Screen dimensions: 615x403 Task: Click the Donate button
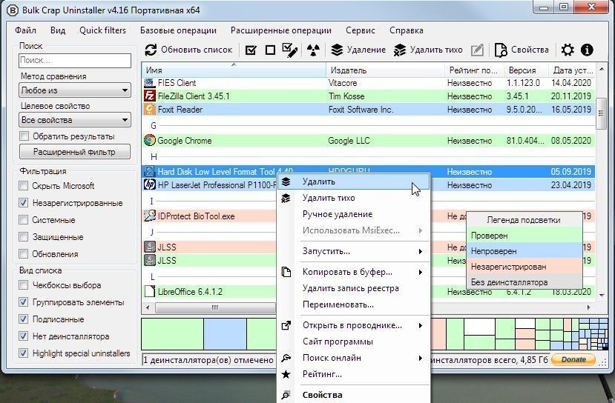click(573, 359)
